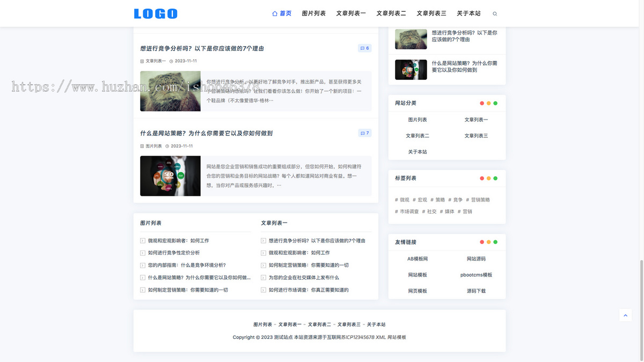644x362 pixels.
Task: Click 网站模板 link in footer copyright
Action: pos(397,338)
